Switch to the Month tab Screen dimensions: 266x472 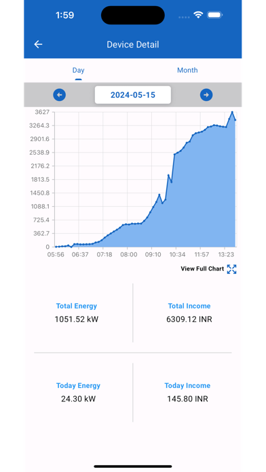coord(187,70)
